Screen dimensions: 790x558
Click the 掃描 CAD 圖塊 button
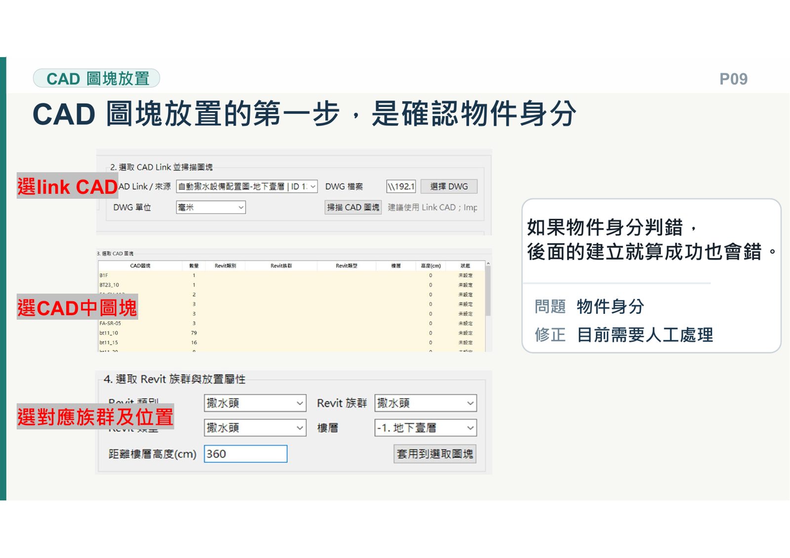click(x=353, y=207)
